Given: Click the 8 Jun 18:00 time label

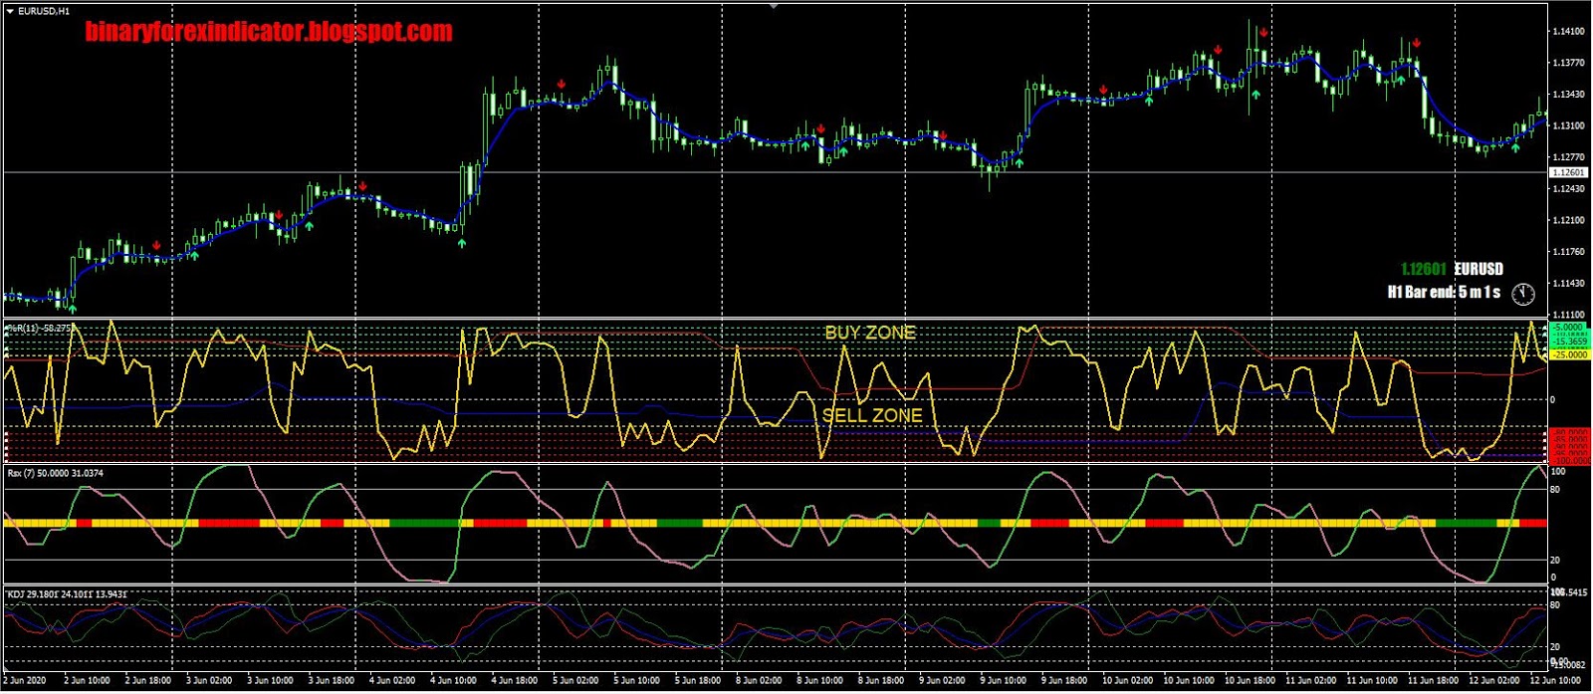Looking at the screenshot, I should (x=880, y=681).
